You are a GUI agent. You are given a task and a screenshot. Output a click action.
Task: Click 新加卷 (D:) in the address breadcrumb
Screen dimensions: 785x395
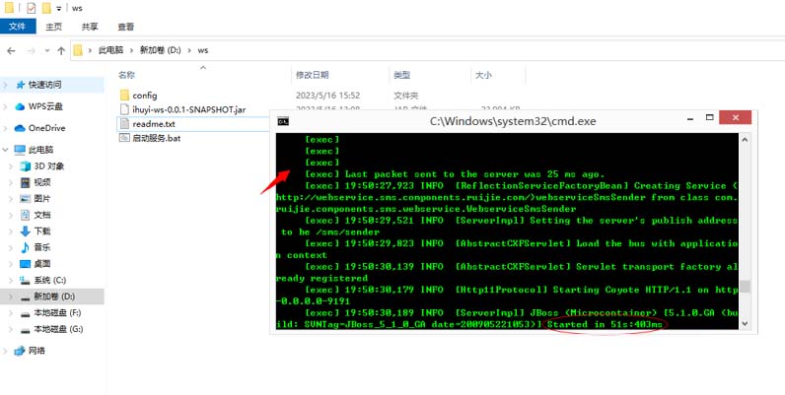point(161,49)
